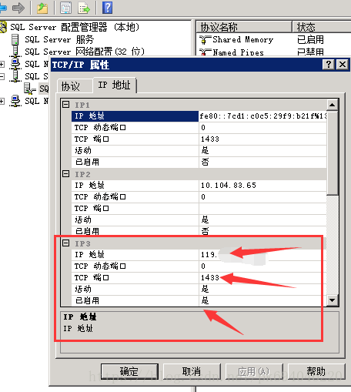Click IP2 活动 value cell

262,220
